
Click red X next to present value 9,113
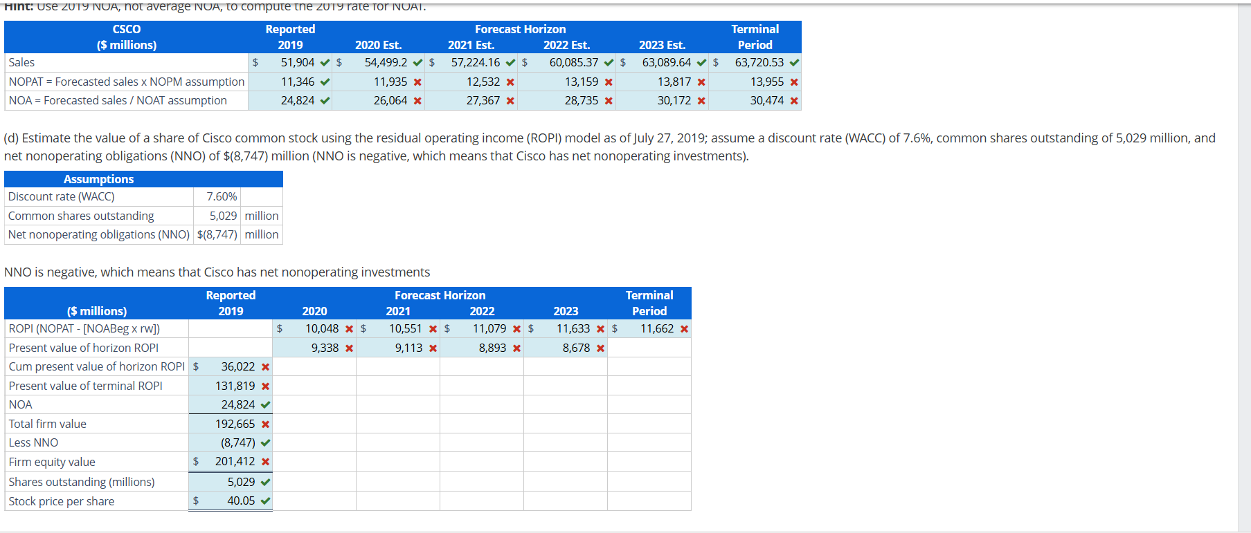click(x=433, y=348)
